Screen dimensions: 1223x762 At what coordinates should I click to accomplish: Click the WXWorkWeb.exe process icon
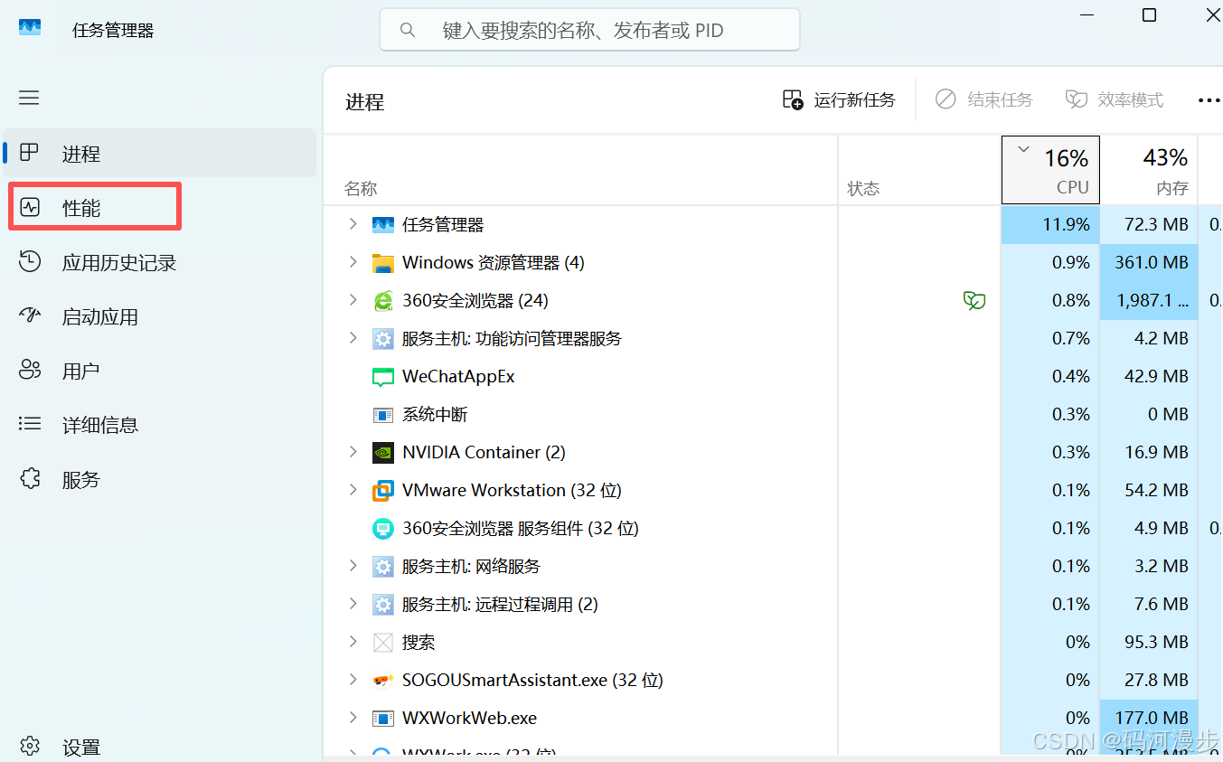(383, 719)
